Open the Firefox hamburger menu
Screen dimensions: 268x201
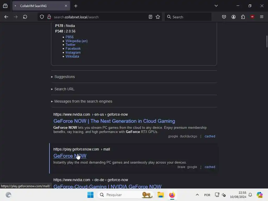262,17
